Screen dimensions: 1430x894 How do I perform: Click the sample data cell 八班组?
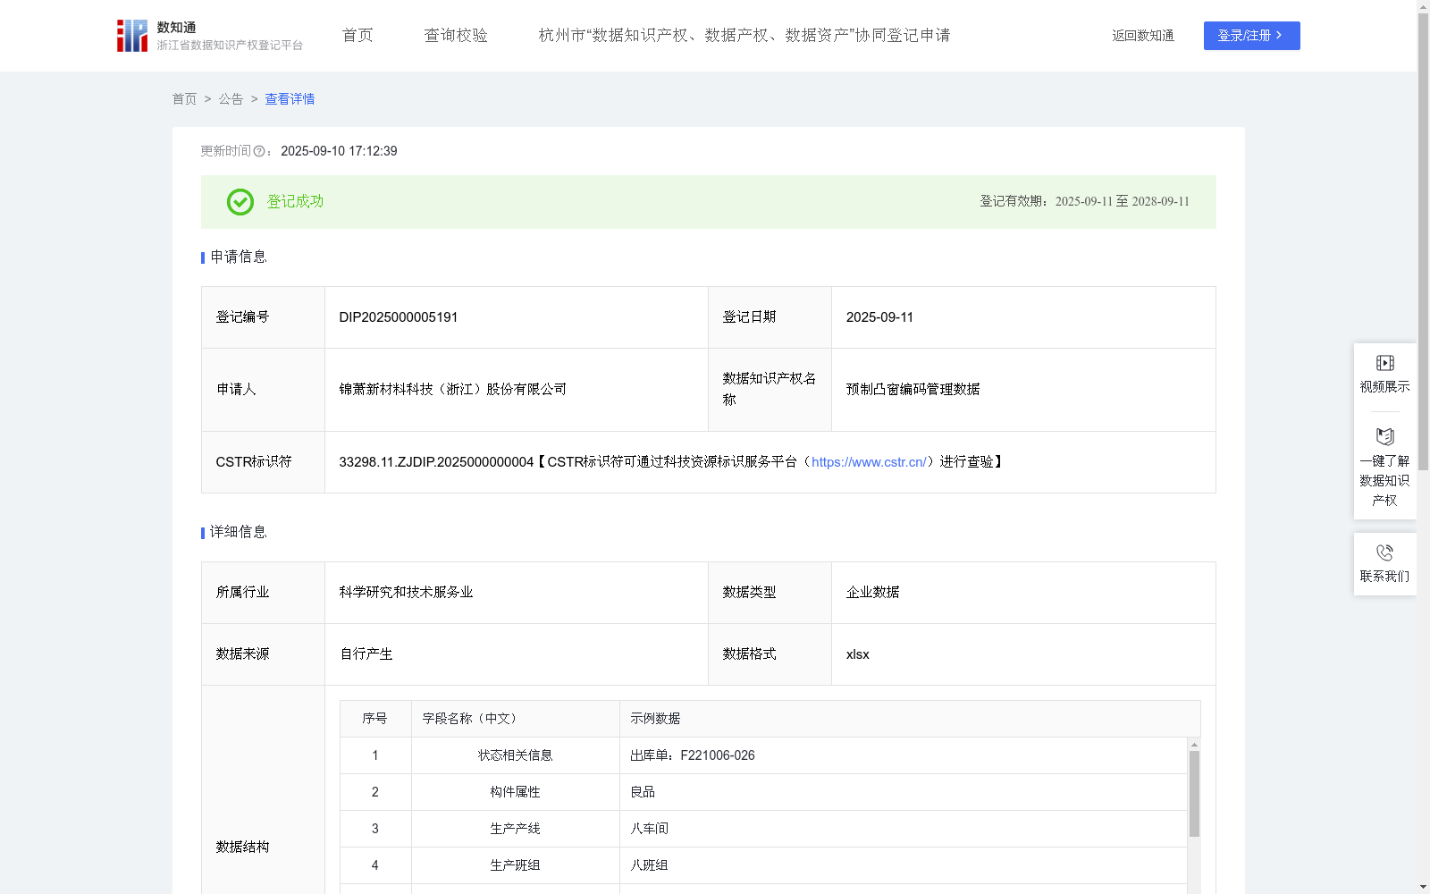pos(903,865)
